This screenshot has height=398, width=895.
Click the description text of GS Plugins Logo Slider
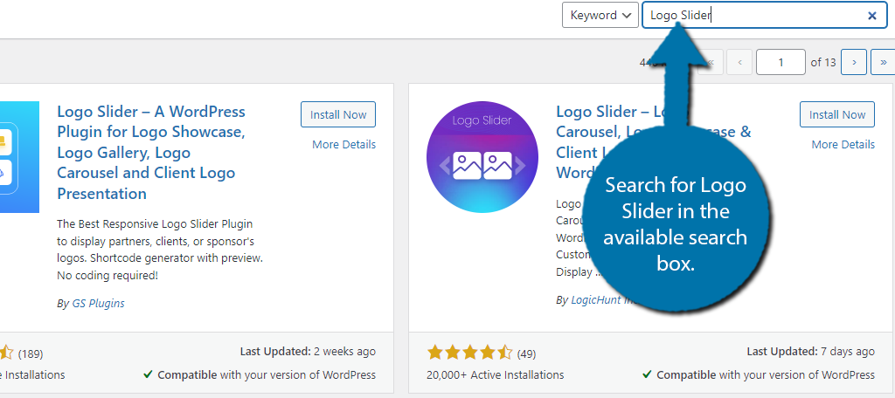(x=160, y=250)
